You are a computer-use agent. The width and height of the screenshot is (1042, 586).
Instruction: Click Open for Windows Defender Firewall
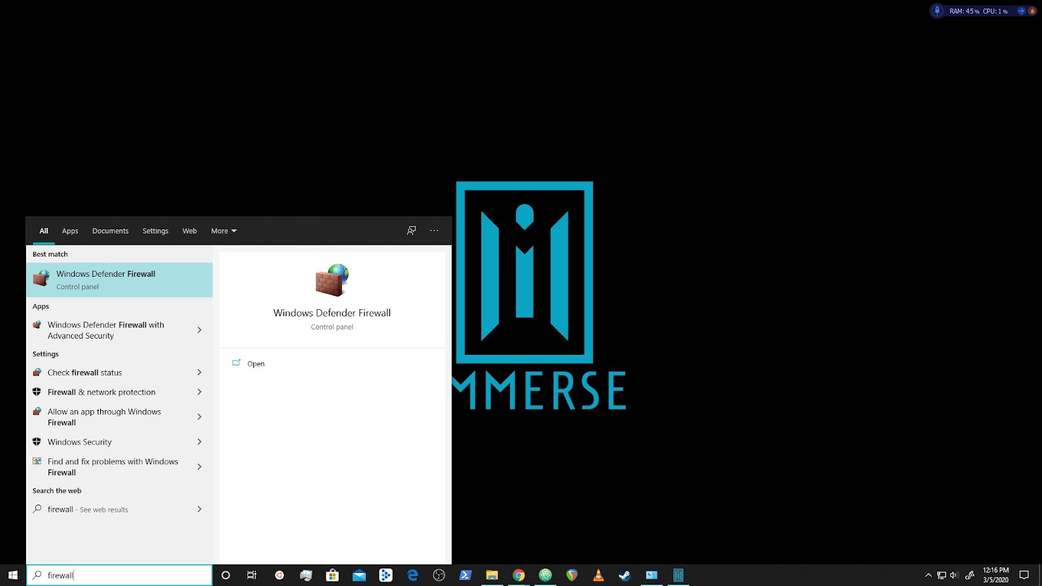pos(256,364)
